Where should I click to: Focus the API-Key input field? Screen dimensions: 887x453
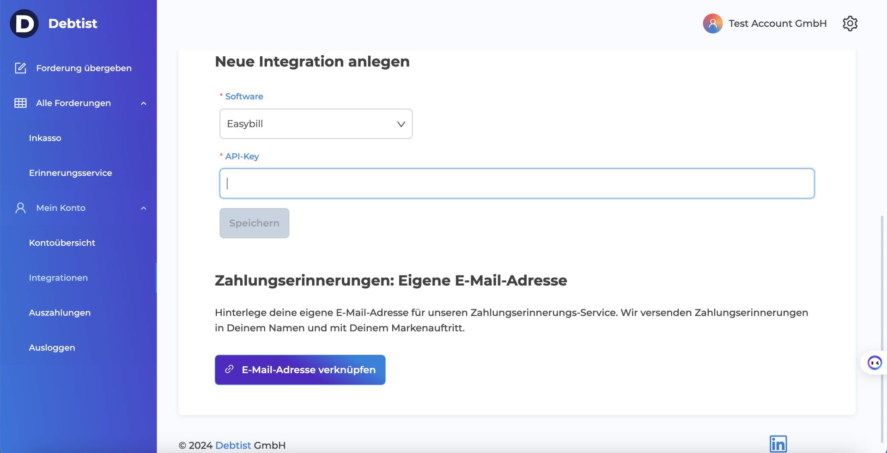click(516, 184)
